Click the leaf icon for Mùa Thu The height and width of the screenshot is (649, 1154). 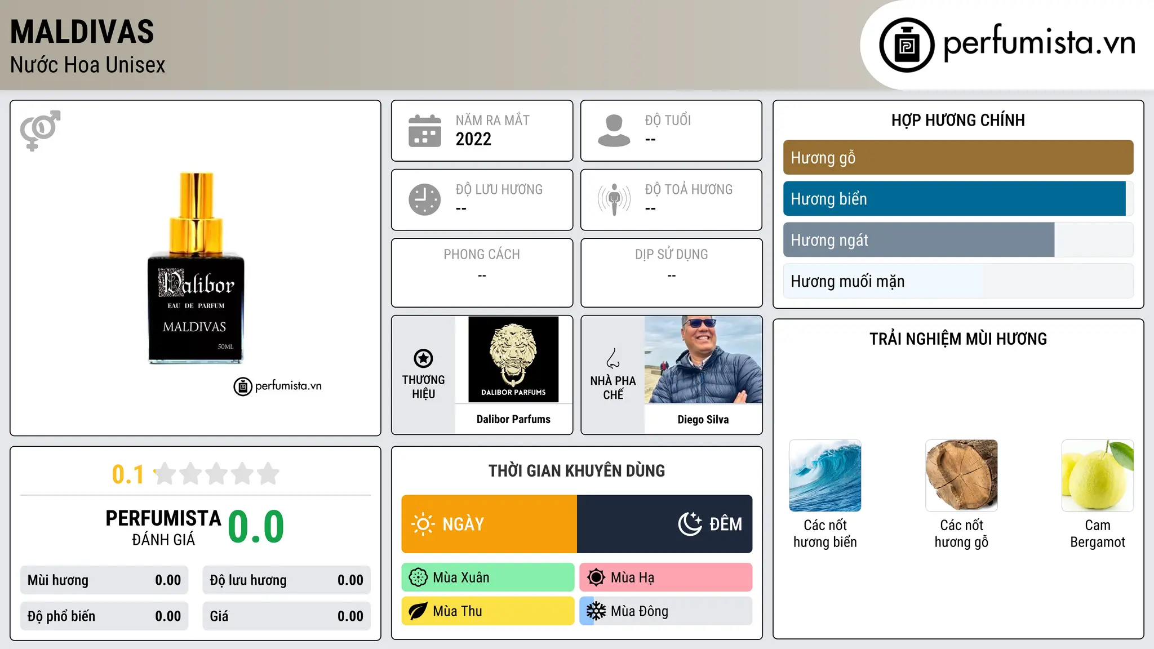tap(418, 611)
